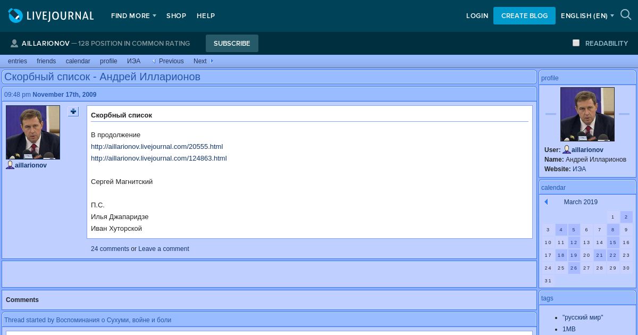This screenshot has height=335, width=638.
Task: Open the LiveJournal home logo
Action: pyautogui.click(x=51, y=15)
